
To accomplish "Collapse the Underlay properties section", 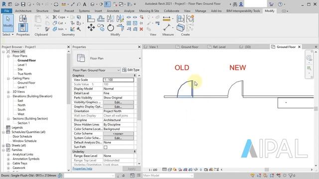I will pyautogui.click(x=135, y=152).
